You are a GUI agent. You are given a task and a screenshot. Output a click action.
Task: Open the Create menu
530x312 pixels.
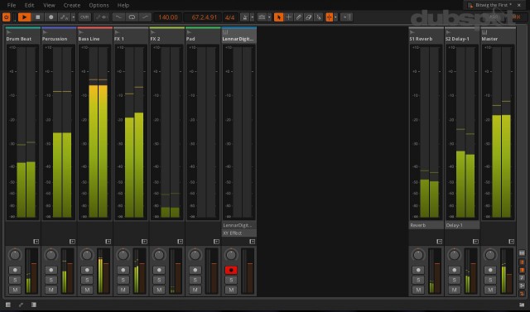coord(72,5)
